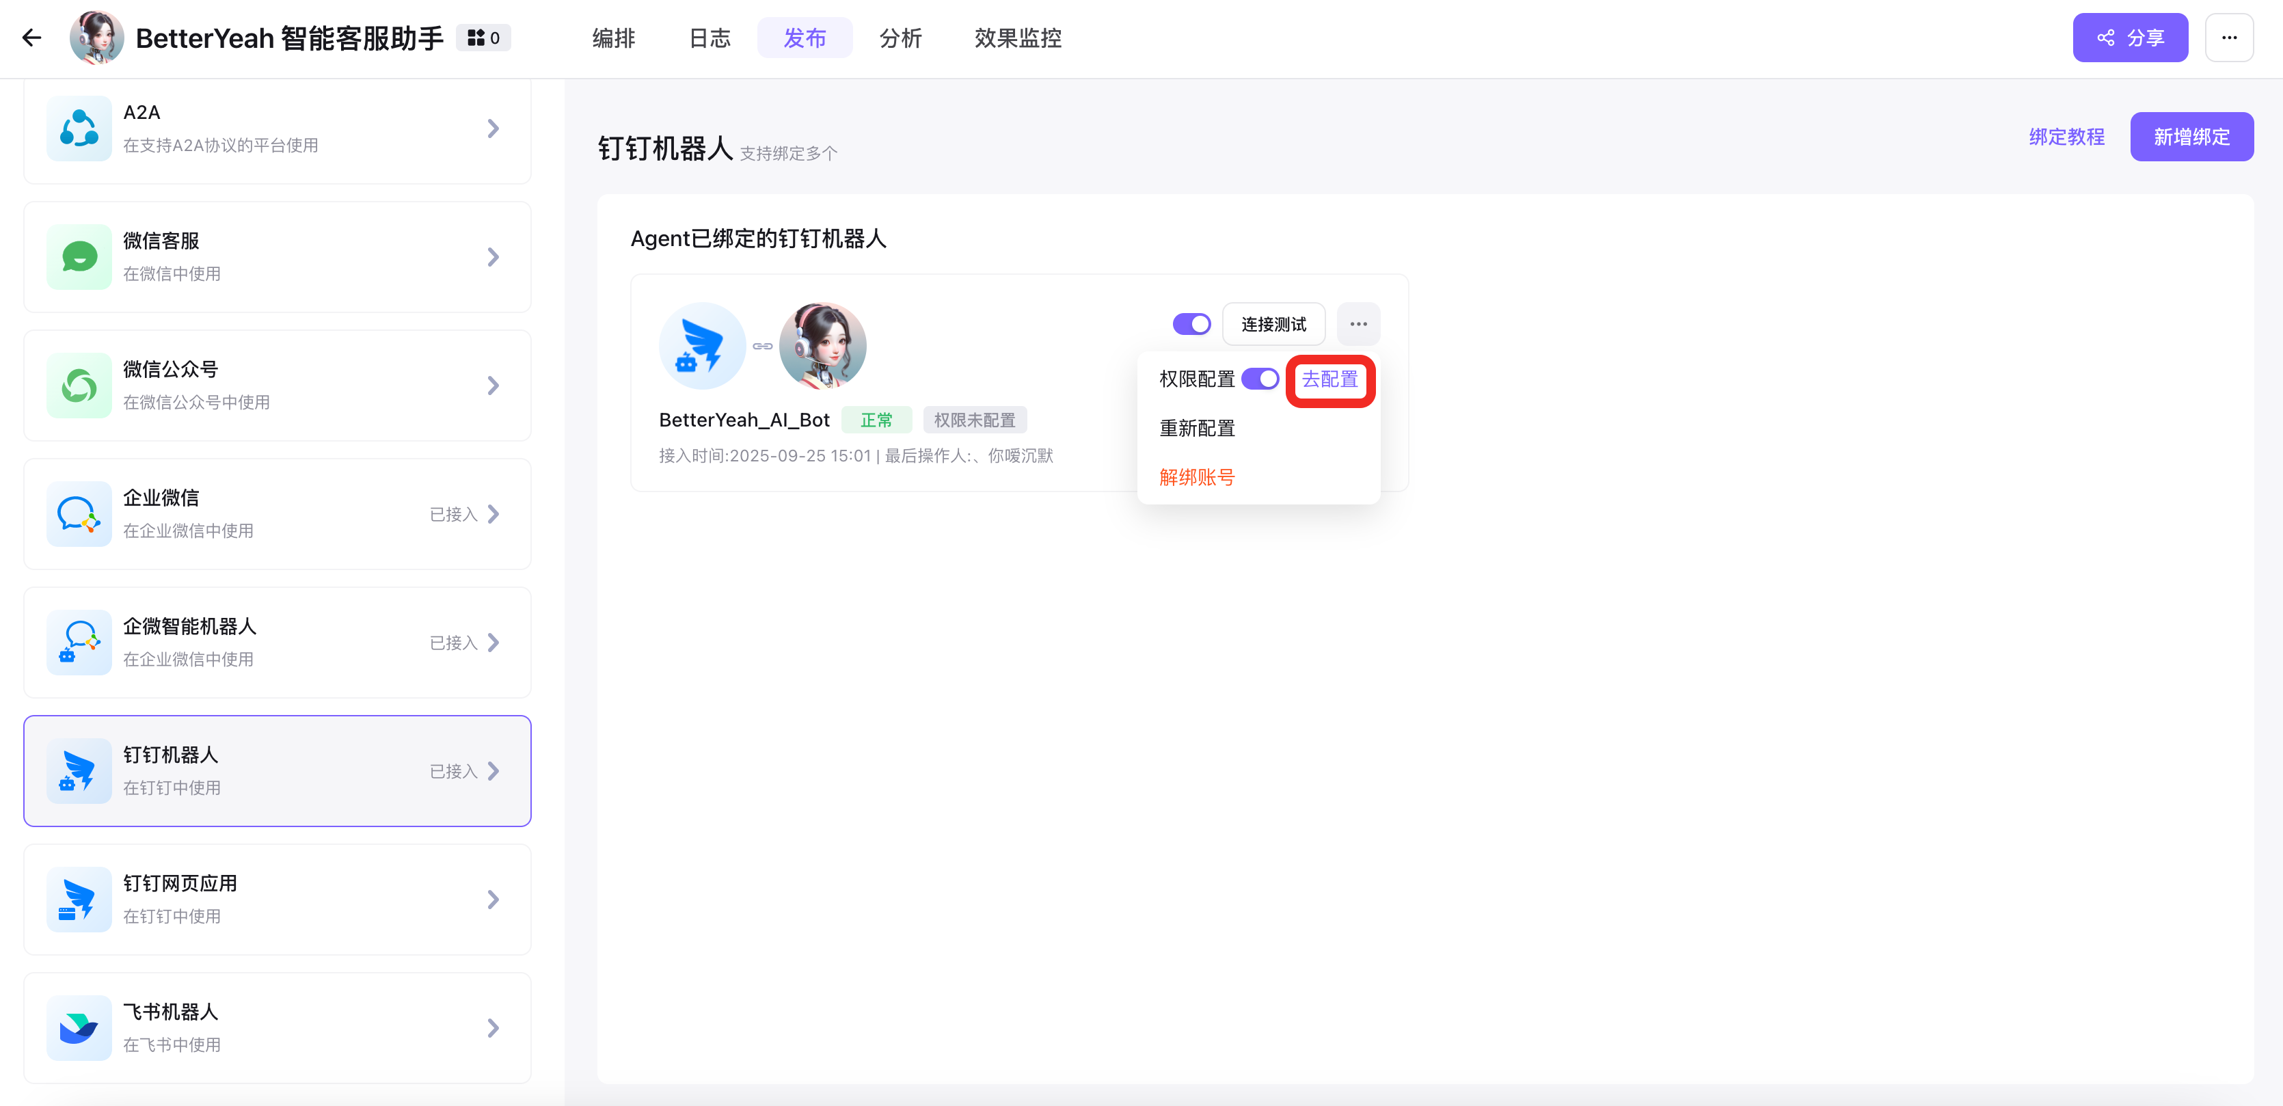This screenshot has width=2283, height=1106.
Task: Click the Feishu robot icon
Action: (79, 1028)
